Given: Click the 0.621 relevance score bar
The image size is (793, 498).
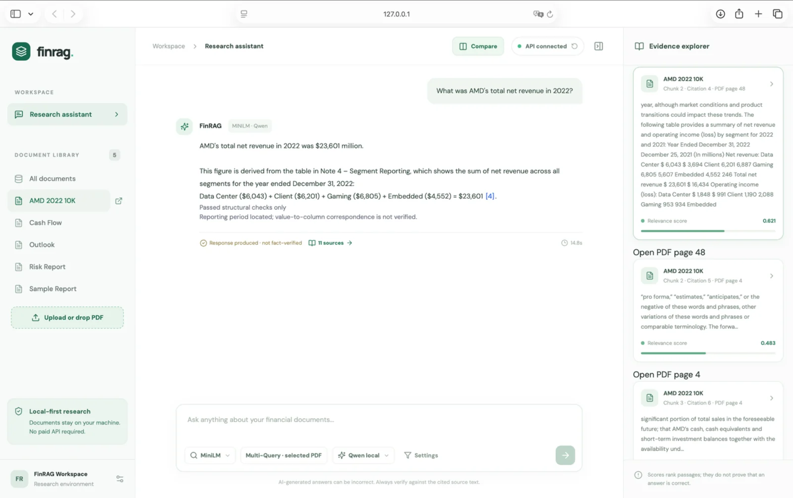Looking at the screenshot, I should tap(708, 231).
